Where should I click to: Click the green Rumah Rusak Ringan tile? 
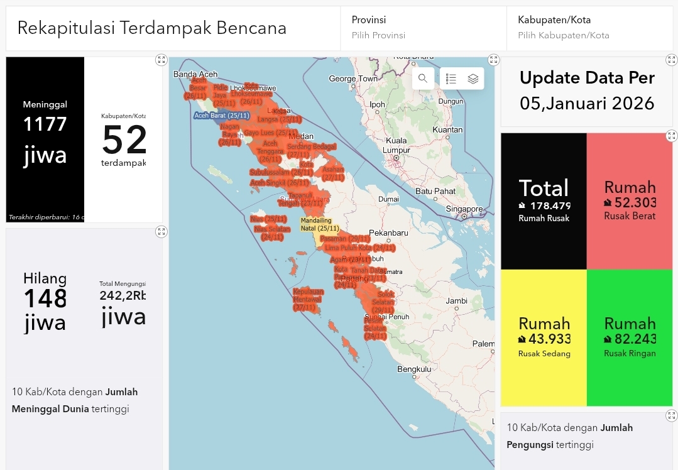tap(630, 338)
